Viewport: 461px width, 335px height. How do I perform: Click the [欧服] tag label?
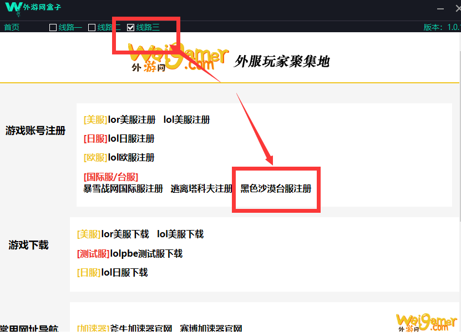pyautogui.click(x=95, y=157)
